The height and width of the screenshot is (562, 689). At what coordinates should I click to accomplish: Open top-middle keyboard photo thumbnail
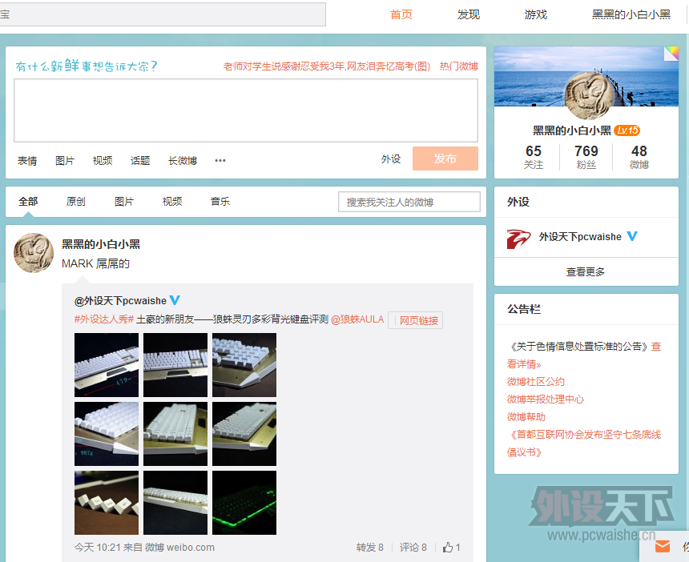[175, 365]
